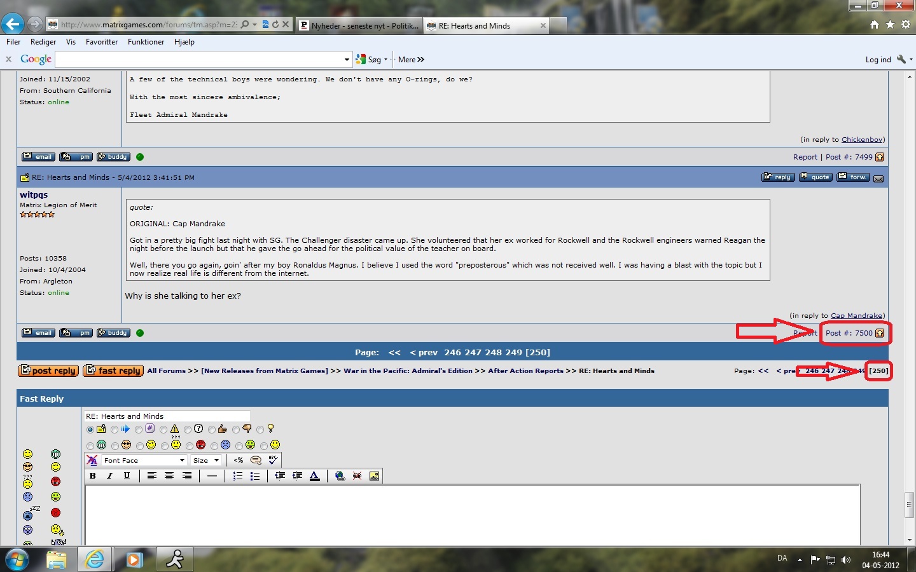Click the RE: Hearts and Minds subject field
Image resolution: width=916 pixels, height=572 pixels.
(x=167, y=416)
